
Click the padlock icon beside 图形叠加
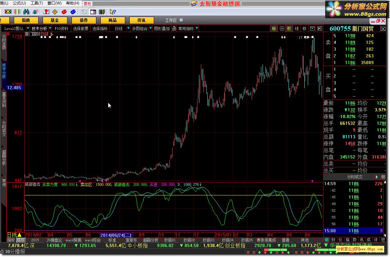(174, 29)
